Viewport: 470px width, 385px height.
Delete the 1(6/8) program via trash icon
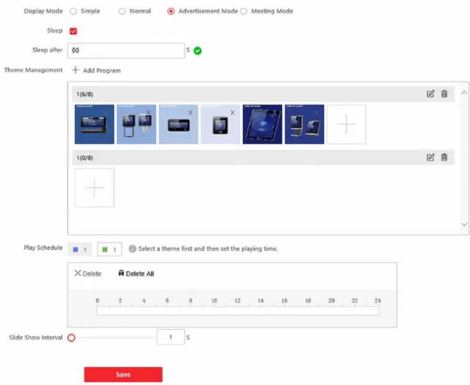444,94
